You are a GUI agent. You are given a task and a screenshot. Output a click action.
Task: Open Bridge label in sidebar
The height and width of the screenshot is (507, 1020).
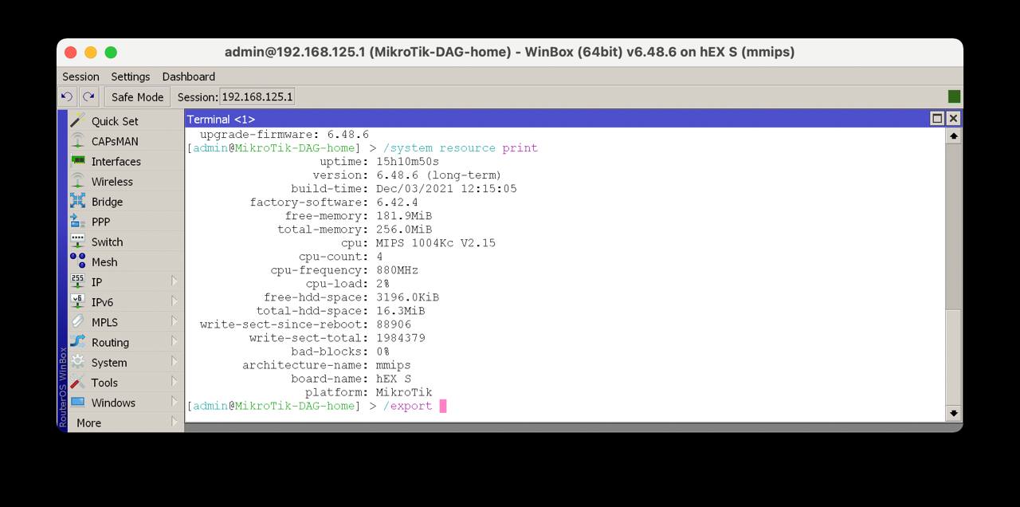click(107, 202)
